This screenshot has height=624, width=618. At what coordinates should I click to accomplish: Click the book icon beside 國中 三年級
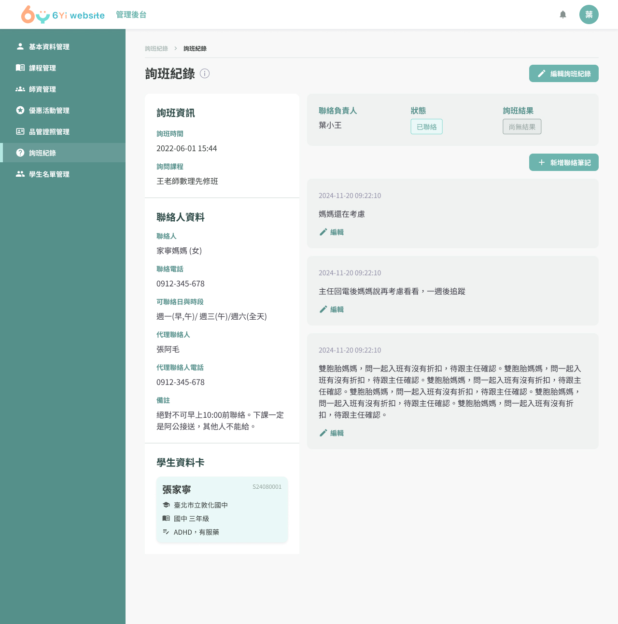pos(166,518)
